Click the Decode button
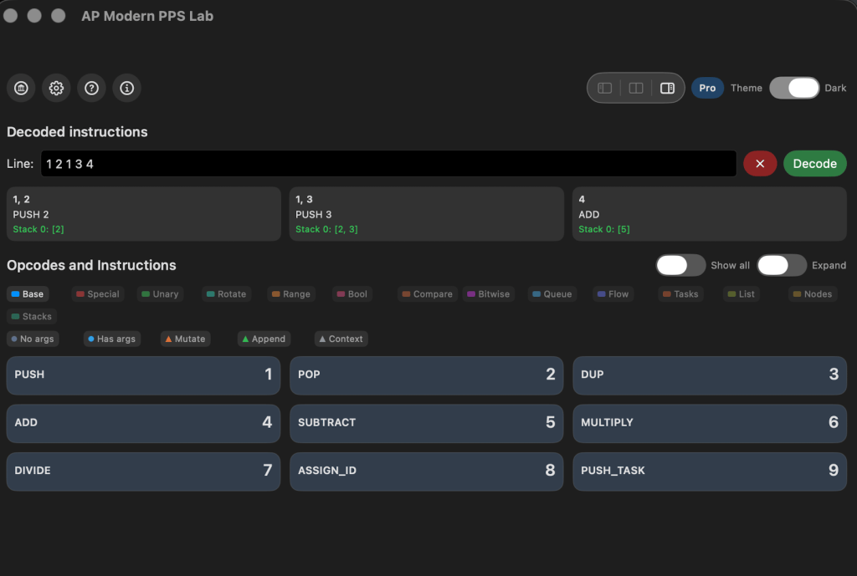The image size is (857, 576). (x=814, y=164)
